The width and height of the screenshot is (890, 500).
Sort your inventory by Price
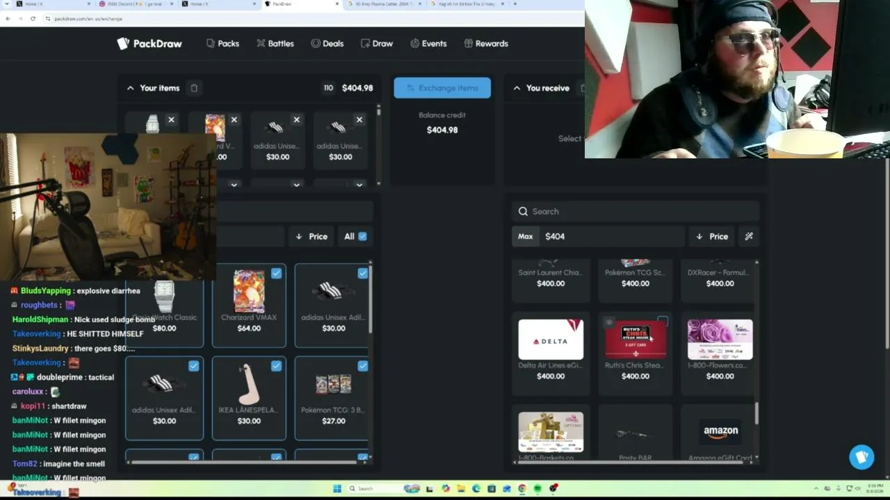pyautogui.click(x=311, y=236)
